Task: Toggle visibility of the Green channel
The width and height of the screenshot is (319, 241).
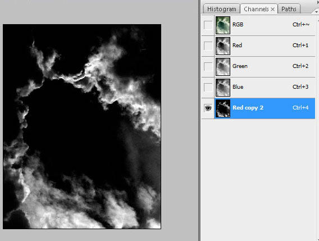Action: click(208, 66)
